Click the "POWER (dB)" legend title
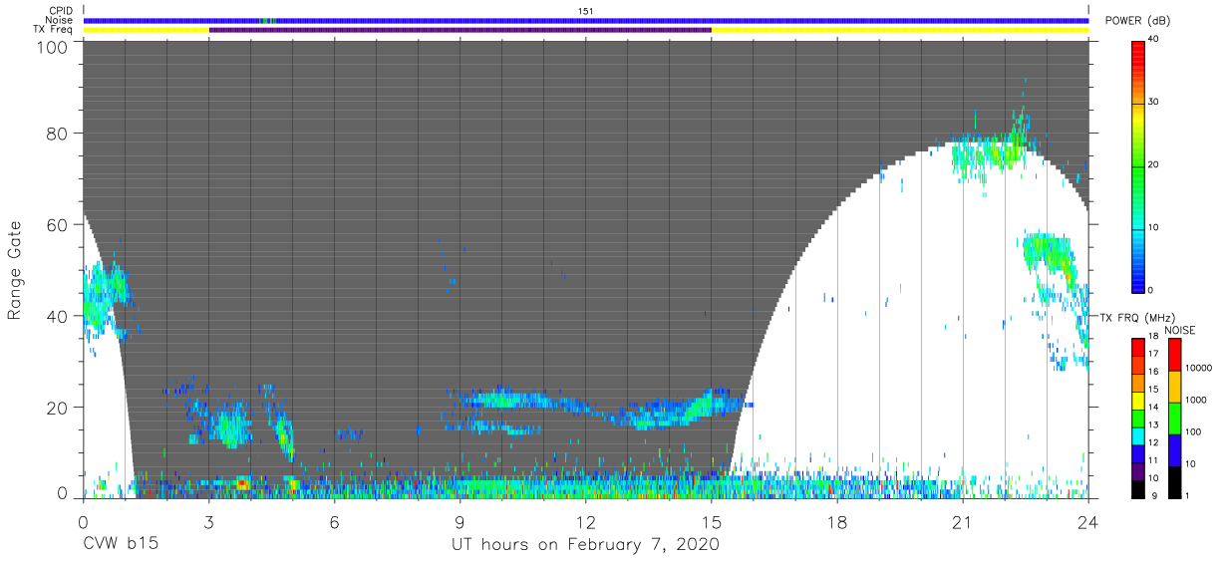1224x565 pixels. (x=1137, y=21)
